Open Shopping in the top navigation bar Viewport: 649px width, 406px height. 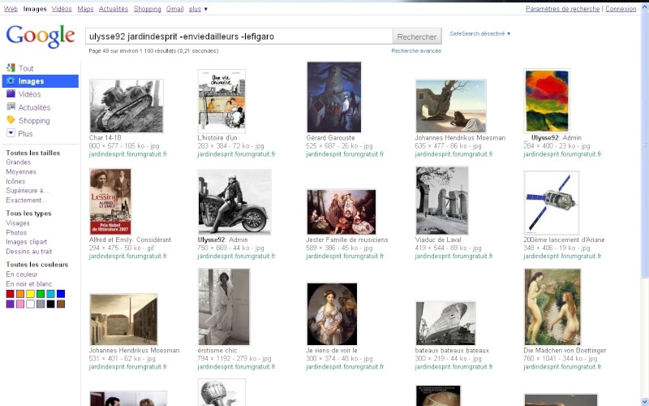point(148,9)
